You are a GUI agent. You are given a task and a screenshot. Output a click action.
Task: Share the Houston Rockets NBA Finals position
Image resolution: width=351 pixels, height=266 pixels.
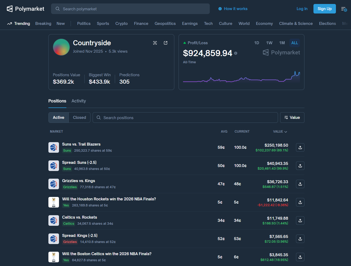coord(300,202)
